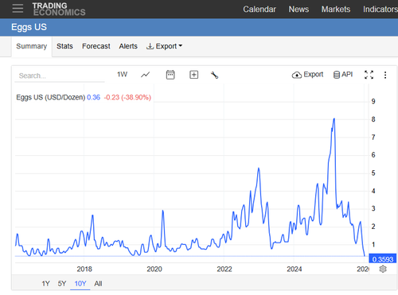Add a comparison series with plus icon
398x295 pixels.
[x=194, y=75]
